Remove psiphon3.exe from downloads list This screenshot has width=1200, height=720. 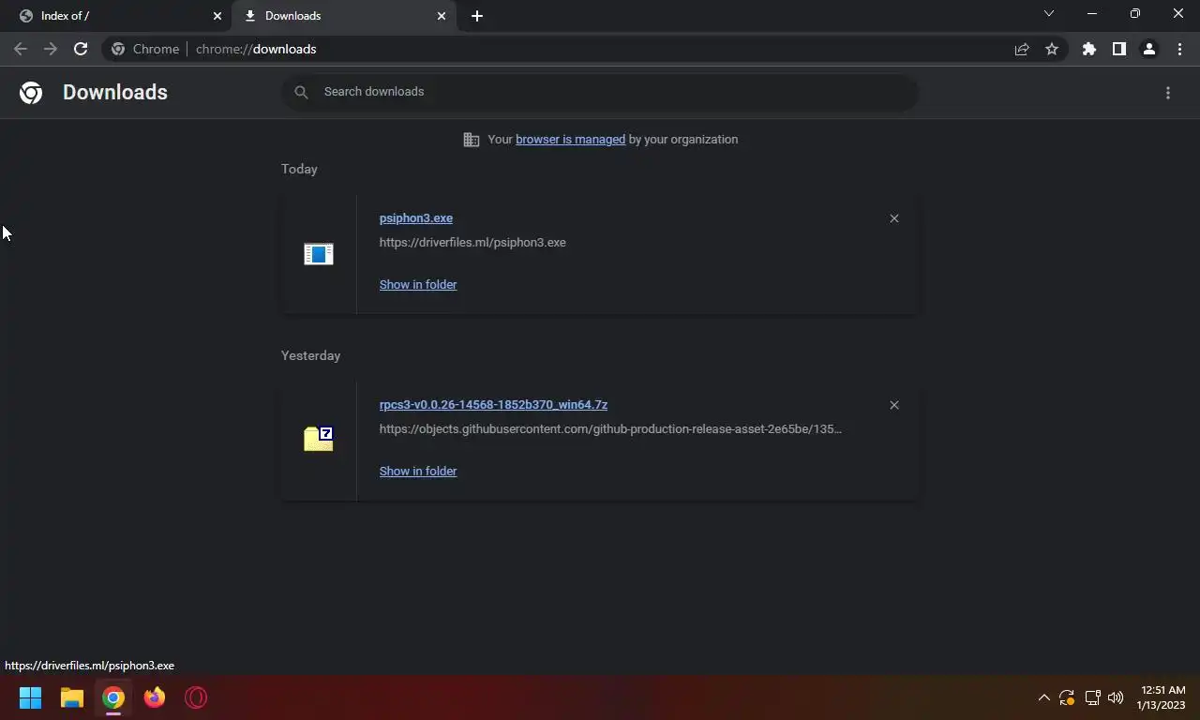894,218
